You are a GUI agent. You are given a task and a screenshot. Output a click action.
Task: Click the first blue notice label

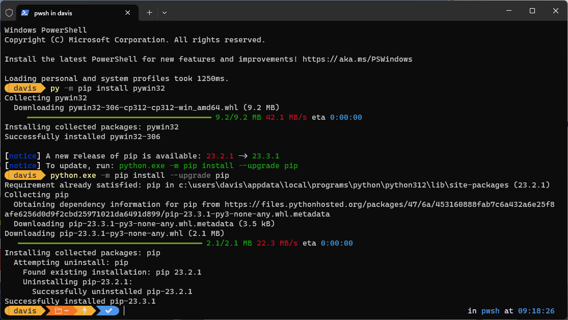(x=22, y=155)
